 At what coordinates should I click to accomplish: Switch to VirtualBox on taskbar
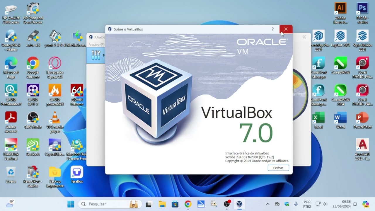[x=240, y=204]
